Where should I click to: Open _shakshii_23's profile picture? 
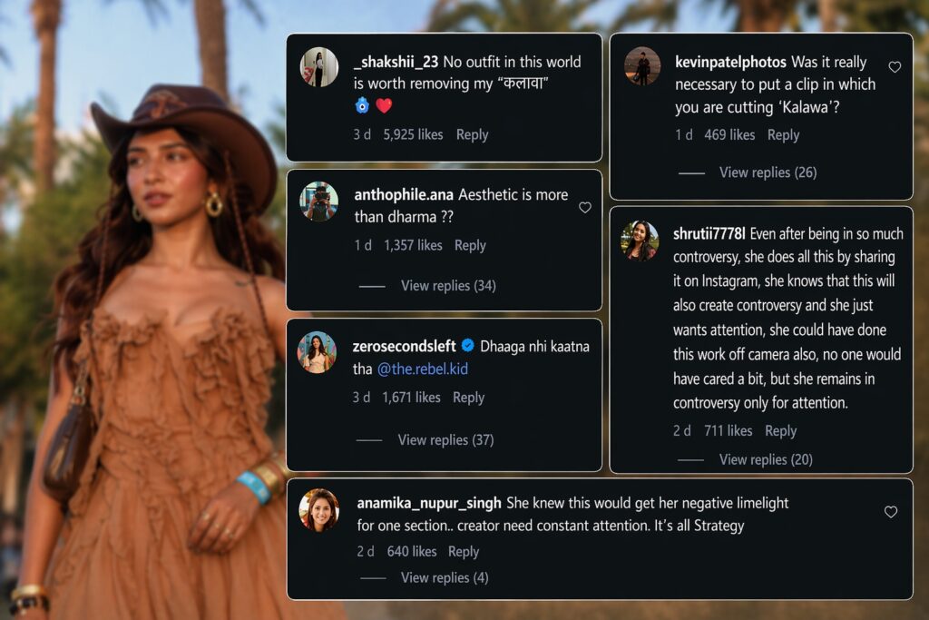[x=318, y=67]
